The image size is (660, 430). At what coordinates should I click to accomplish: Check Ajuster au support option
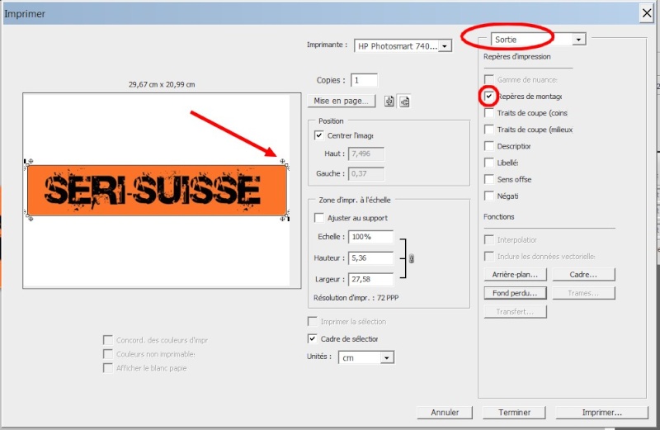point(318,218)
